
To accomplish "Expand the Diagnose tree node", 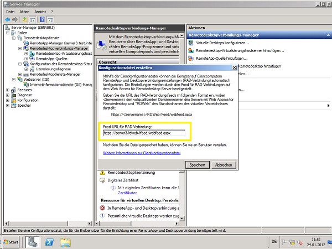I will 8,95.
